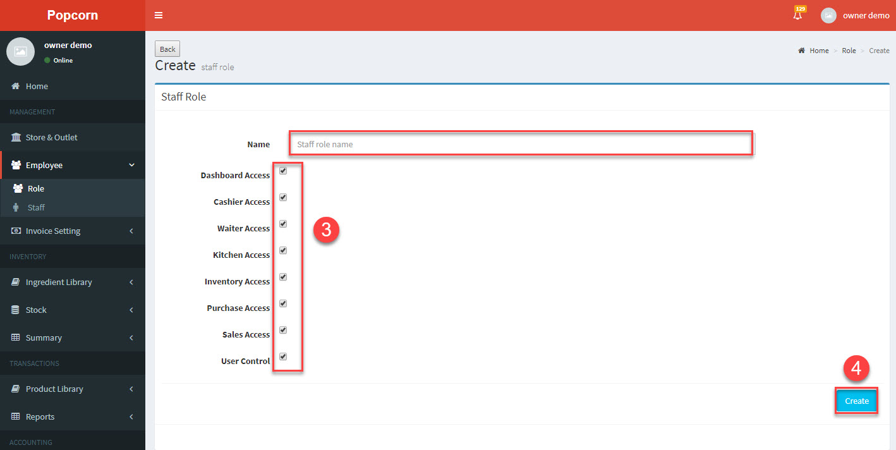Viewport: 896px width, 450px height.
Task: Open the notification bell icon
Action: tap(797, 16)
